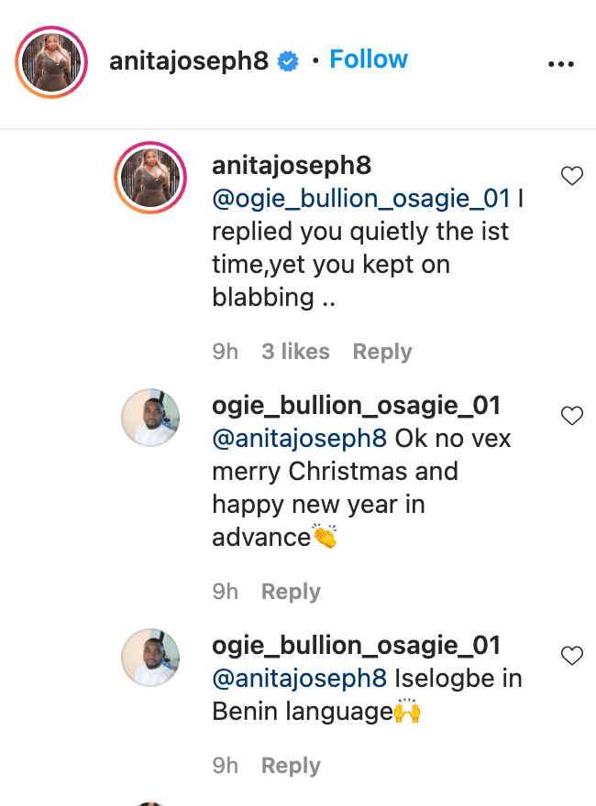Like the merry Christmas comment with heart
596x806 pixels.
(571, 416)
